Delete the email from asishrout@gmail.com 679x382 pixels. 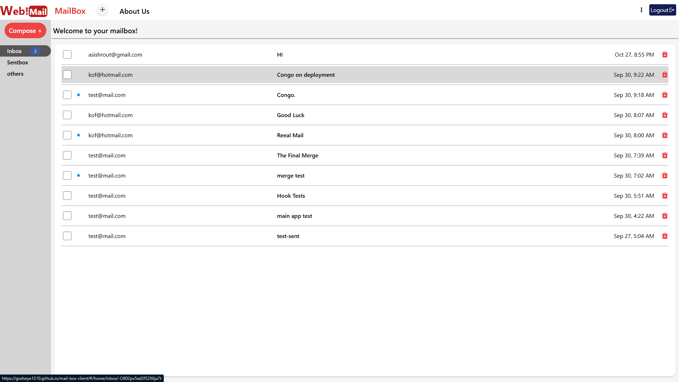click(665, 54)
